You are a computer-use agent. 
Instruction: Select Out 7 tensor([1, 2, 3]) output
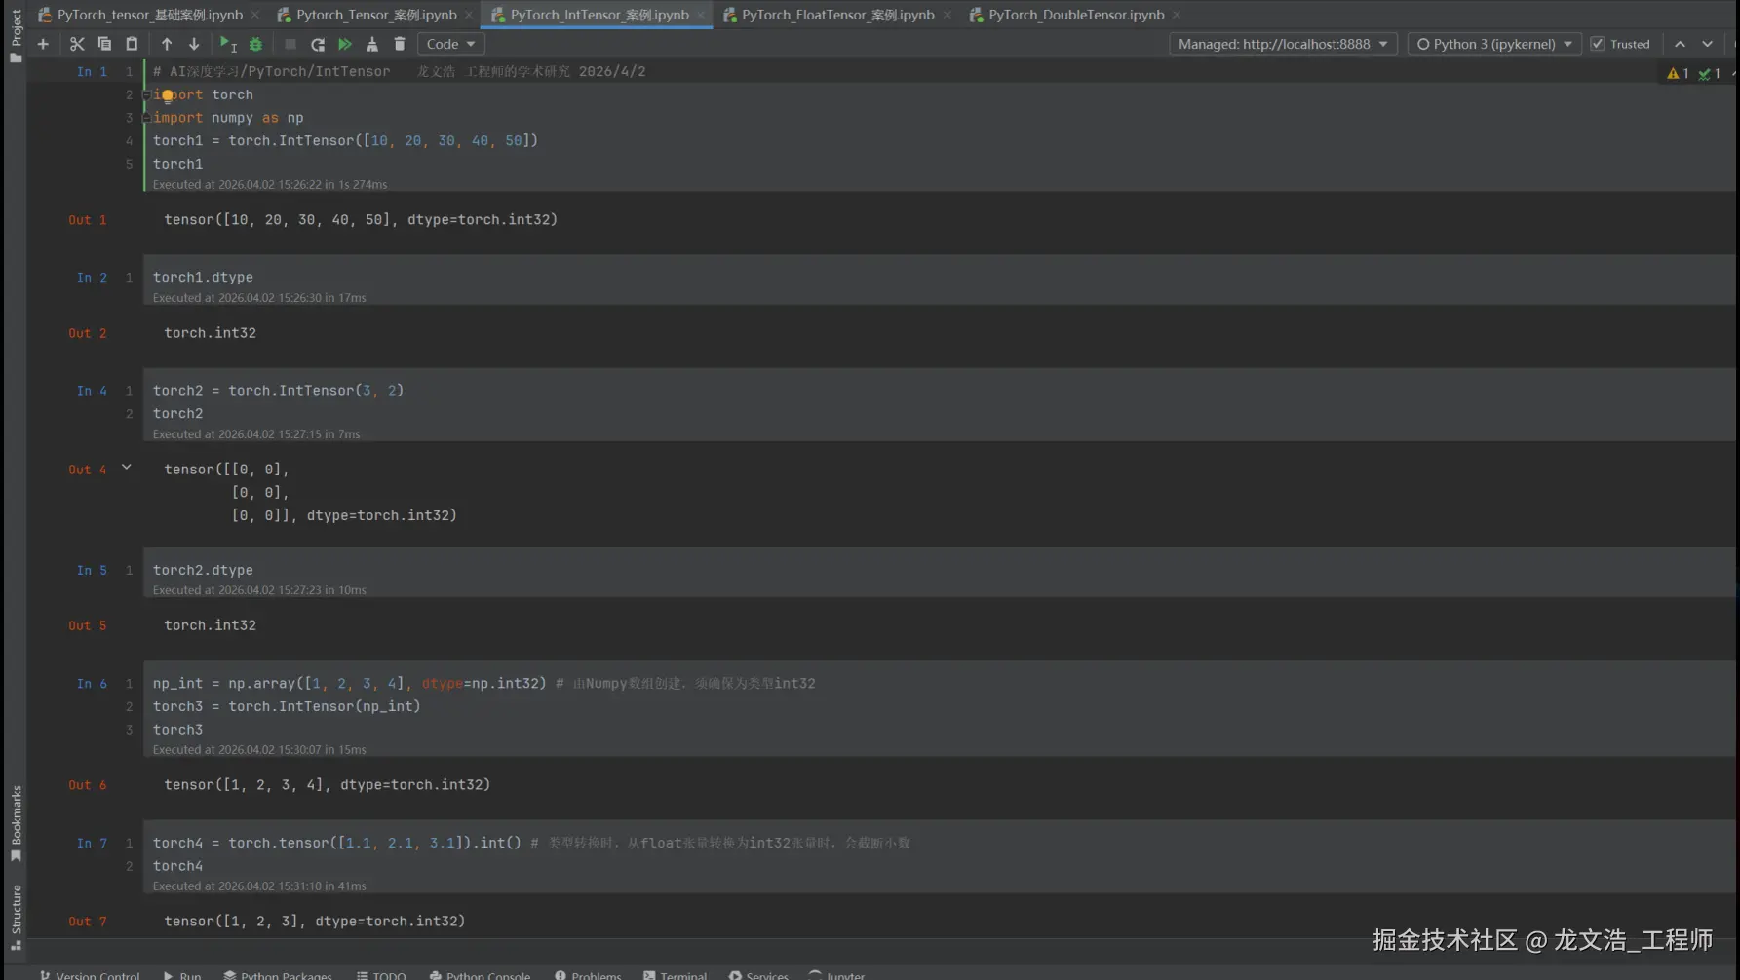tap(315, 922)
